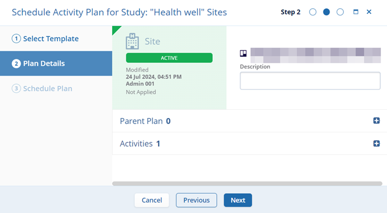This screenshot has width=387, height=213.
Task: Click the horizontal scrollbar below Activities
Action: [247, 183]
